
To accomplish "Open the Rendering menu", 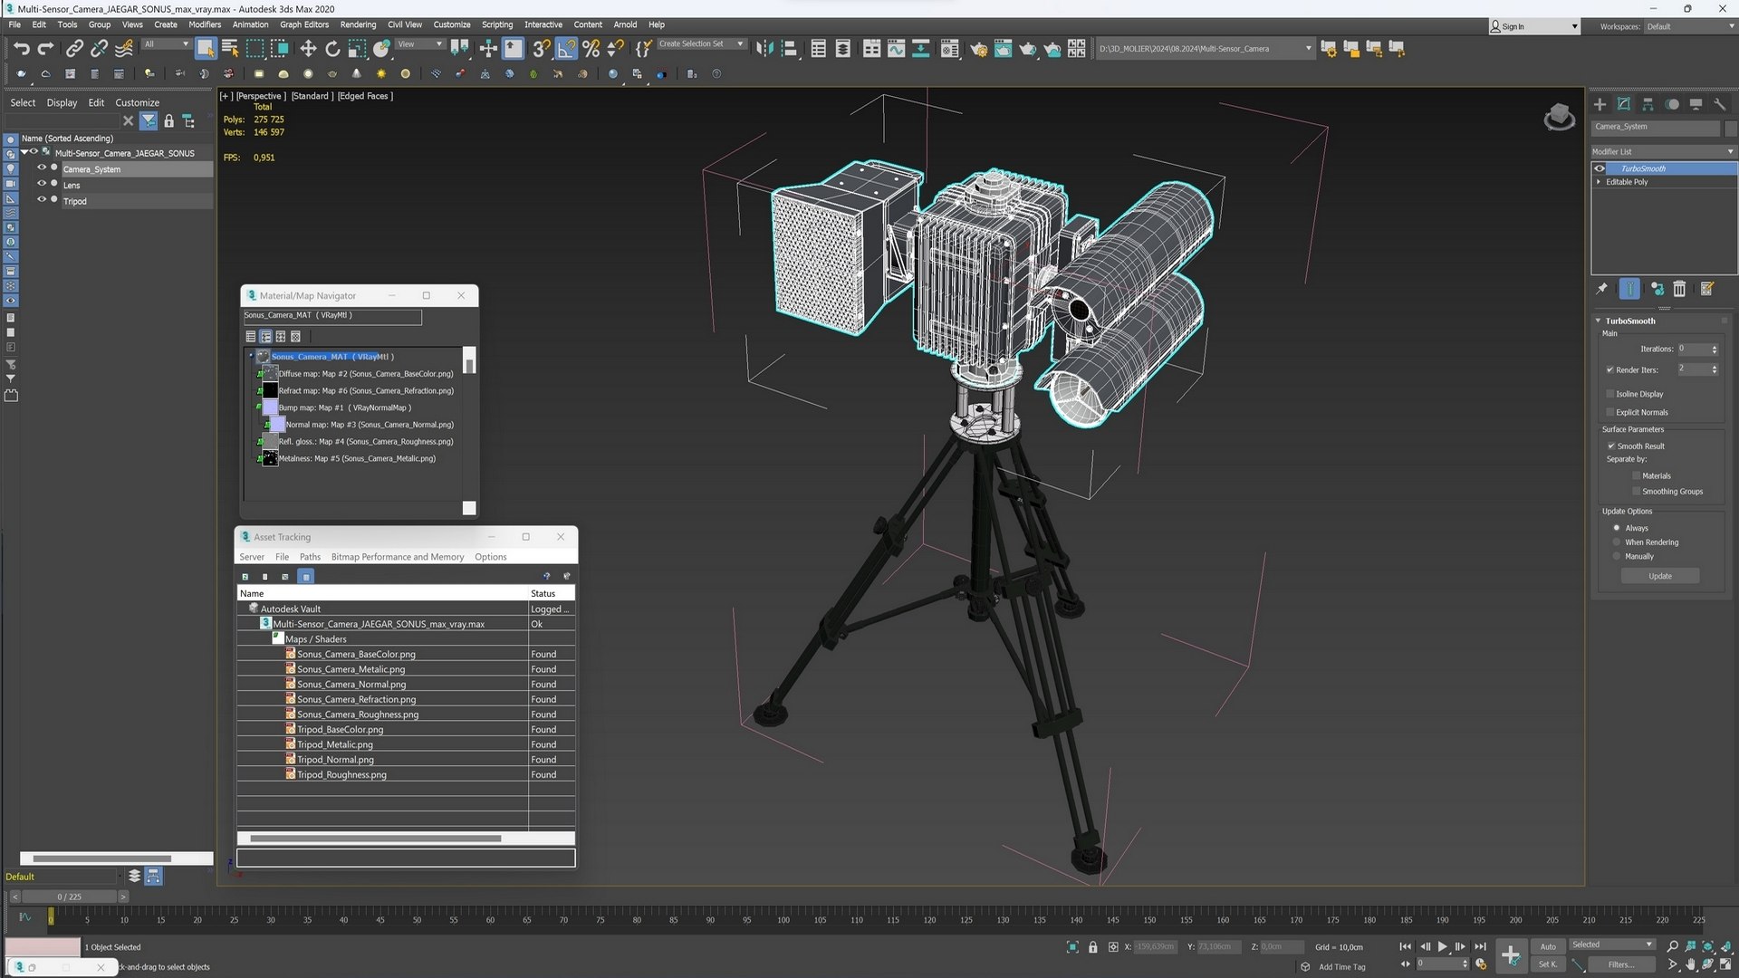I will [x=358, y=24].
